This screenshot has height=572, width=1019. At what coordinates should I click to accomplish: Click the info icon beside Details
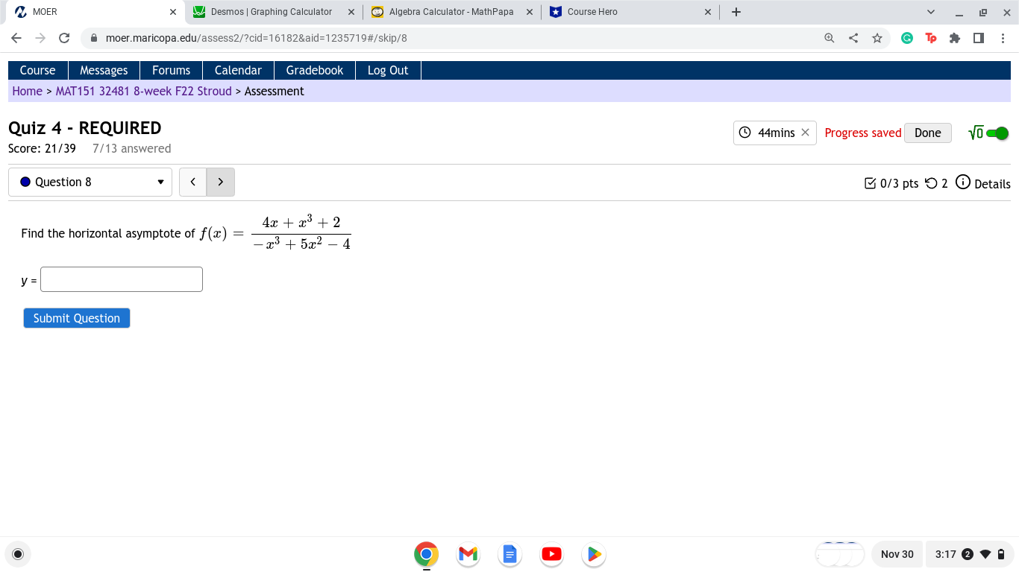tap(962, 183)
